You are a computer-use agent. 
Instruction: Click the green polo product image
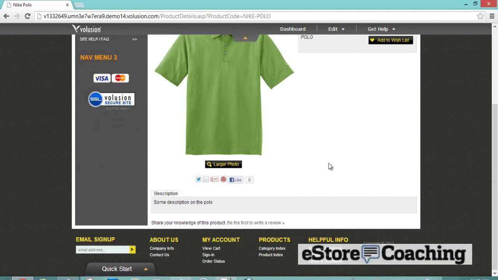point(224,95)
